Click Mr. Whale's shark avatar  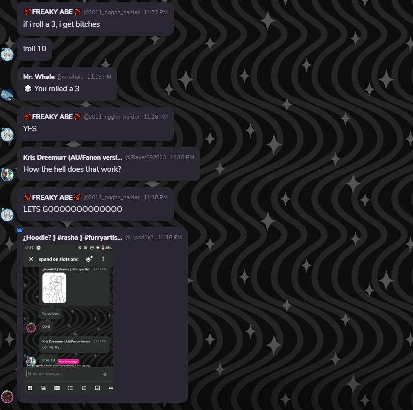(x=7, y=95)
